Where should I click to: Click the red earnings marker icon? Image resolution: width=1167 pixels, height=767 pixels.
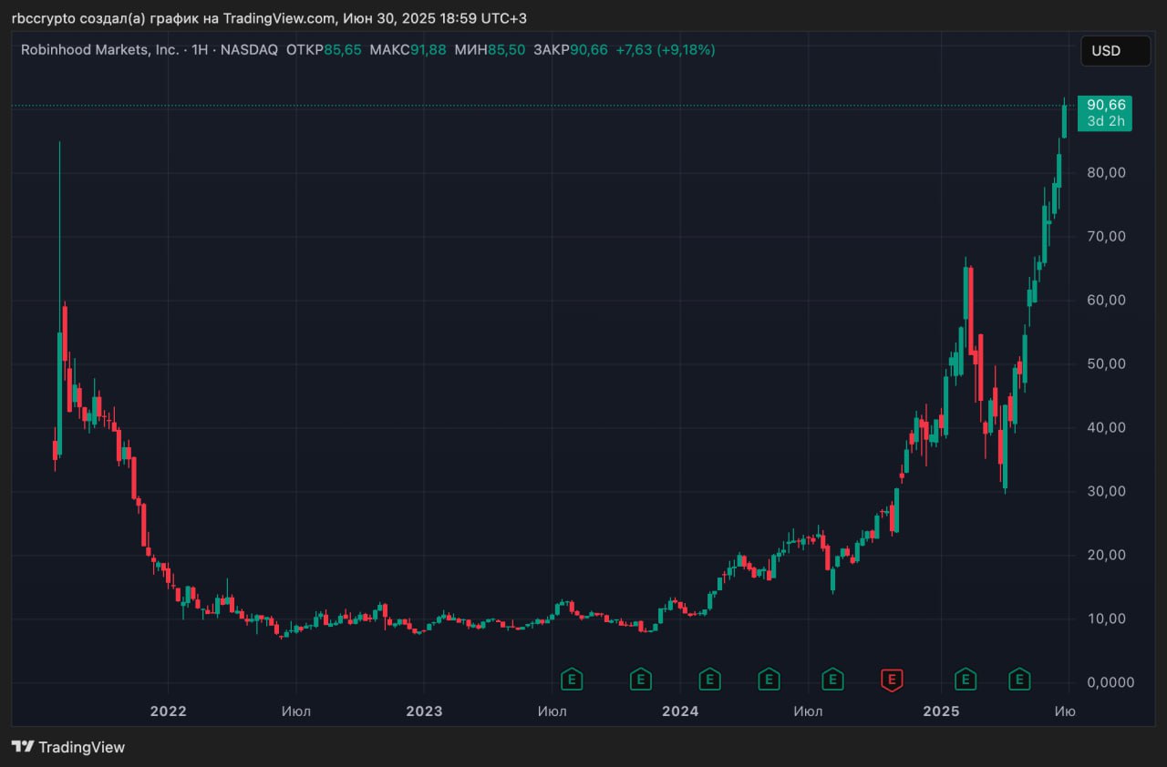[x=892, y=679]
